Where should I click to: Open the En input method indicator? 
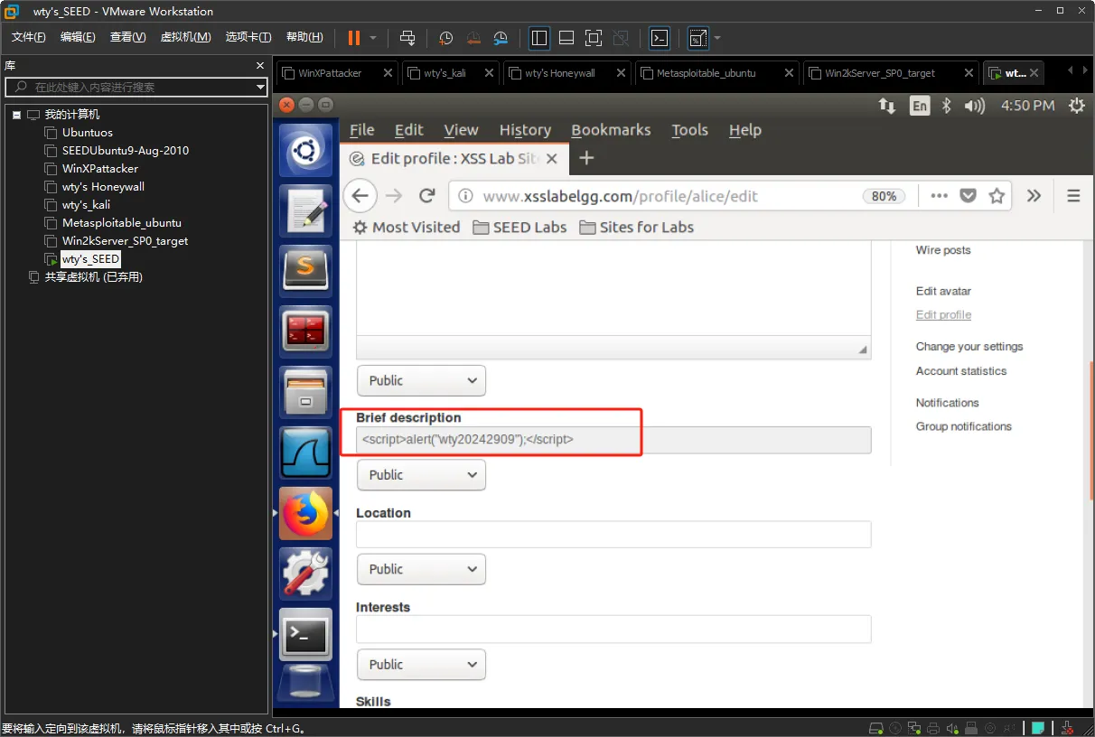coord(919,106)
